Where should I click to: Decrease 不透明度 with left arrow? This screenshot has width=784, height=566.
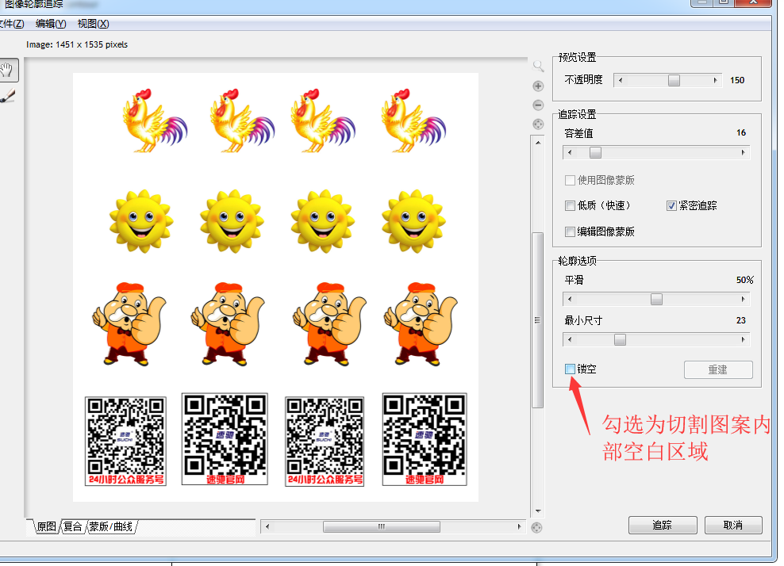[x=621, y=80]
